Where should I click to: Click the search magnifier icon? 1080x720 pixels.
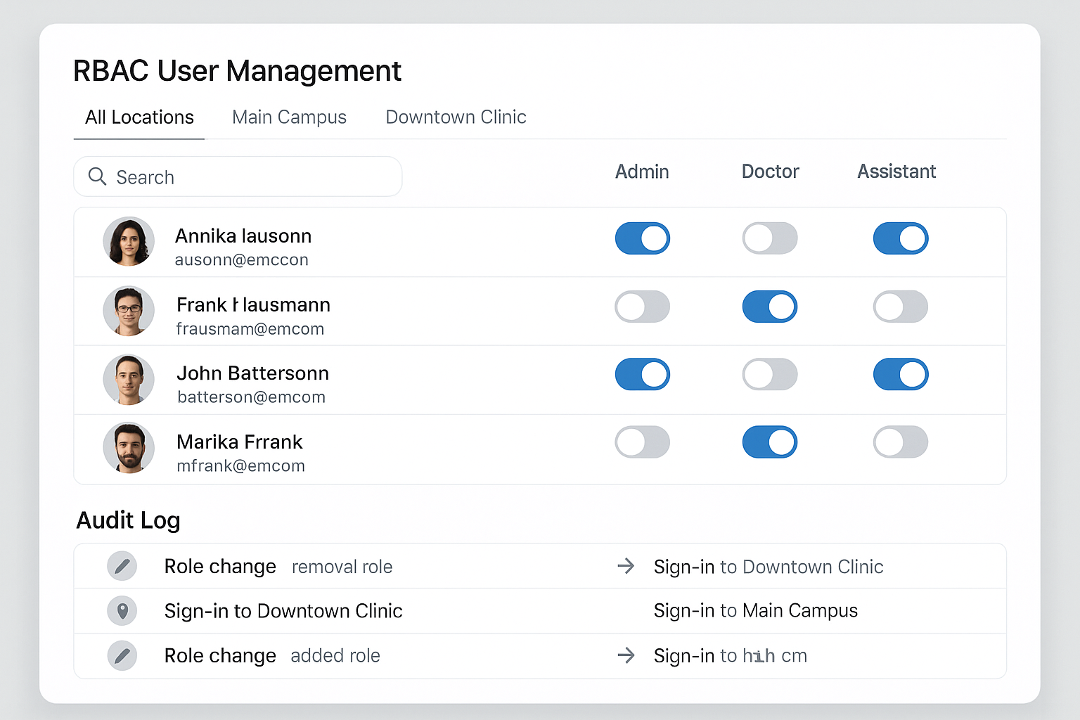pos(97,176)
